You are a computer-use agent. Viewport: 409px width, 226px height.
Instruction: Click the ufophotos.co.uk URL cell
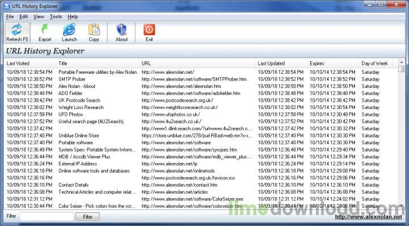pyautogui.click(x=170, y=115)
